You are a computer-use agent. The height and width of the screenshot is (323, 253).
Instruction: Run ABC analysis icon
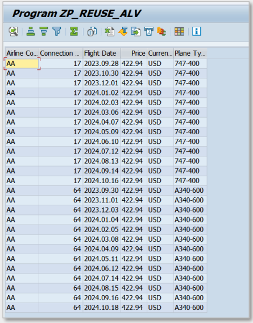tap(161, 31)
